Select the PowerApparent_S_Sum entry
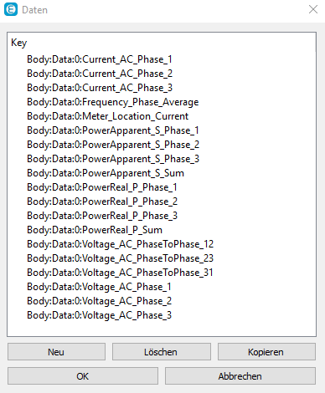The height and width of the screenshot is (393, 325). click(106, 173)
